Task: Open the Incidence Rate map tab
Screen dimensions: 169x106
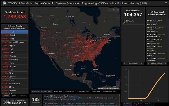Action: click(x=70, y=91)
